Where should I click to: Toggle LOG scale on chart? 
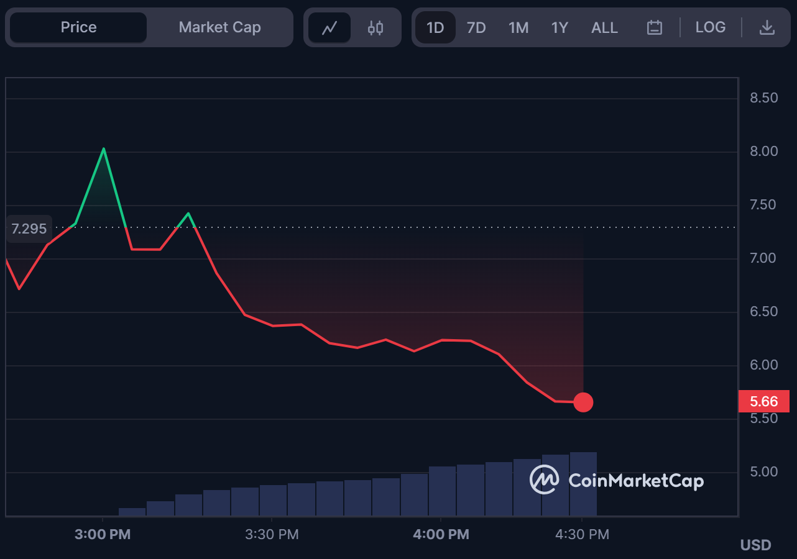pyautogui.click(x=710, y=27)
